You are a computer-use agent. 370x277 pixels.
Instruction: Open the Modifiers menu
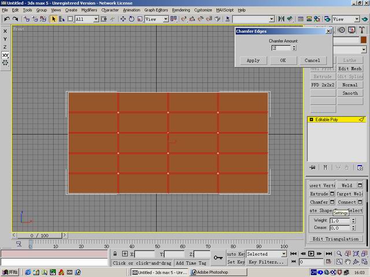(89, 10)
